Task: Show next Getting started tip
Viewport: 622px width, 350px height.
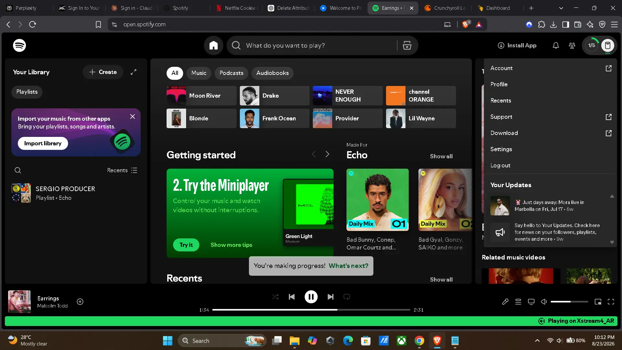Action: coord(327,154)
